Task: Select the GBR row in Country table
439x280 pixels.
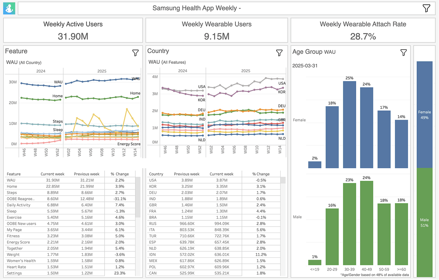Action: coord(214,205)
